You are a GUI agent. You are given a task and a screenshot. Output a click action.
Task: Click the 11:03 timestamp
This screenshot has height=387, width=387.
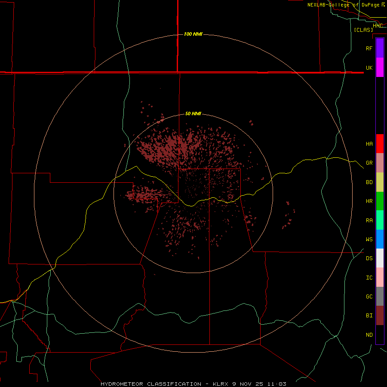click(276, 384)
